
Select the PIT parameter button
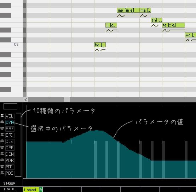tap(10, 167)
